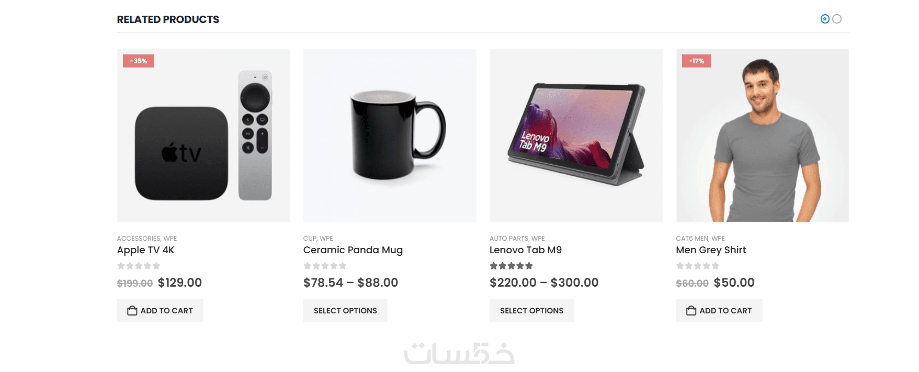Choose Select Options for Ceramic Panda Mug
The width and height of the screenshot is (919, 372).
pos(345,311)
